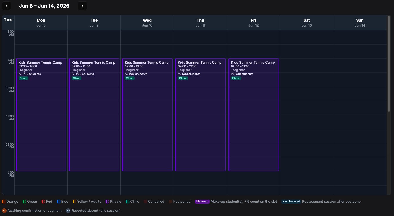Image resolution: width=394 pixels, height=216 pixels.
Task: Click the Clinic legend color swatch
Action: tap(128, 202)
